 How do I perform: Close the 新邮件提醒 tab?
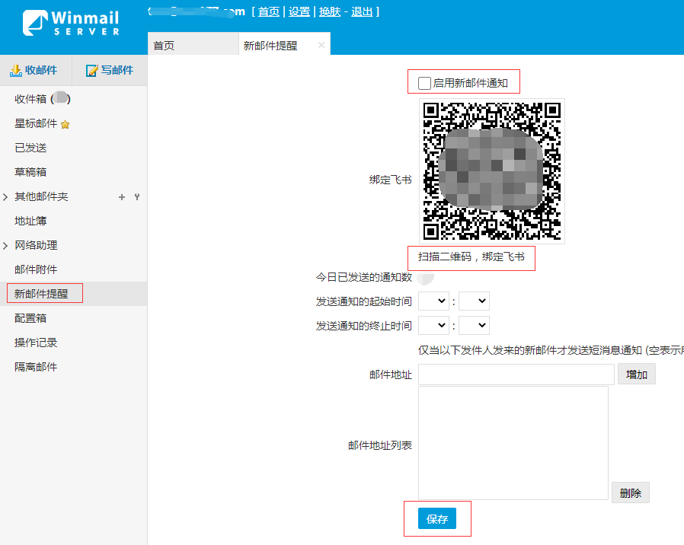click(321, 45)
